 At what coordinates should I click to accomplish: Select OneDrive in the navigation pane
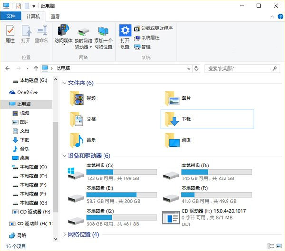pos(24,92)
